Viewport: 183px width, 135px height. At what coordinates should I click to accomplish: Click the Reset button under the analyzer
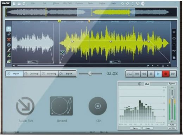(148, 128)
